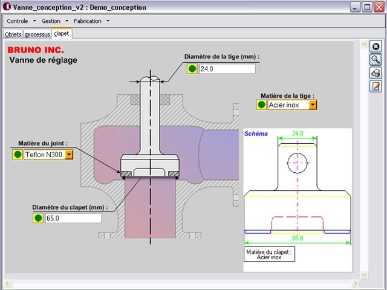Click the edit note pencil icon

[x=376, y=86]
